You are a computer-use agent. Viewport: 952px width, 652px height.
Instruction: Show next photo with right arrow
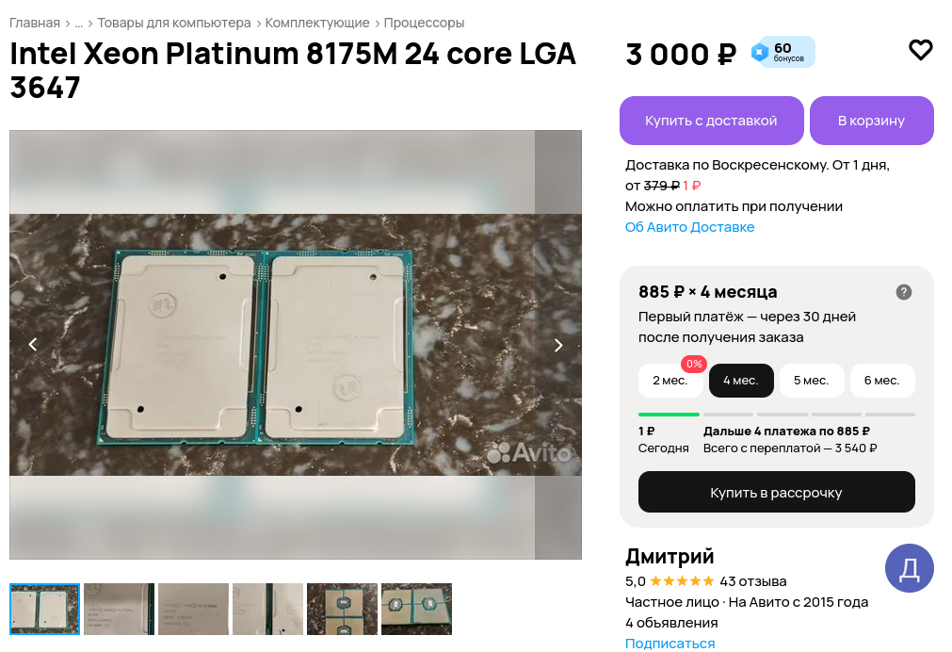pos(557,345)
